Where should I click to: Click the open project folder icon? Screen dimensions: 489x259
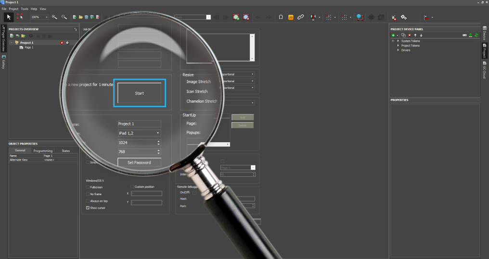point(80,17)
